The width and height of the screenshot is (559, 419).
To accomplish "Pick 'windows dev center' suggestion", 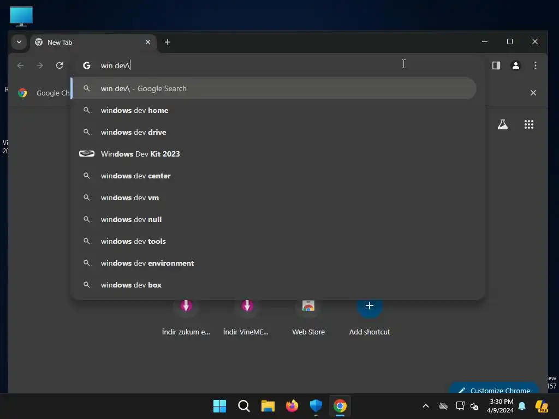I will (273, 176).
